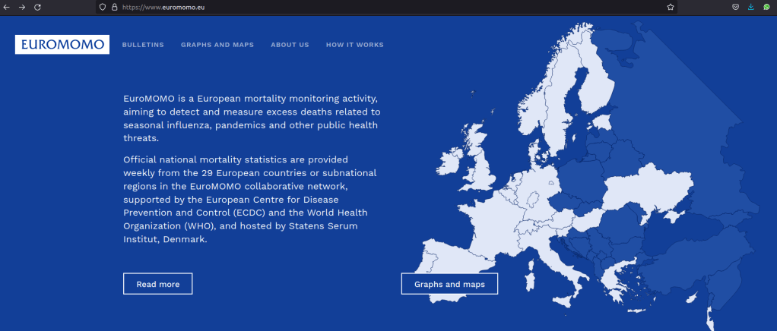Open the tracking protection shield icon

pos(103,7)
